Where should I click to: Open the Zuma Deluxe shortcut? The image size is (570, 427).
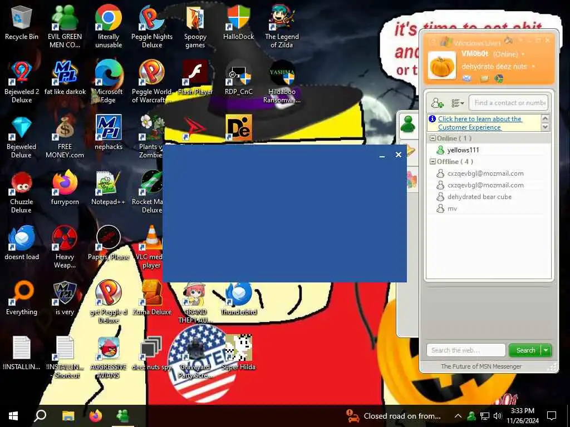click(x=151, y=299)
